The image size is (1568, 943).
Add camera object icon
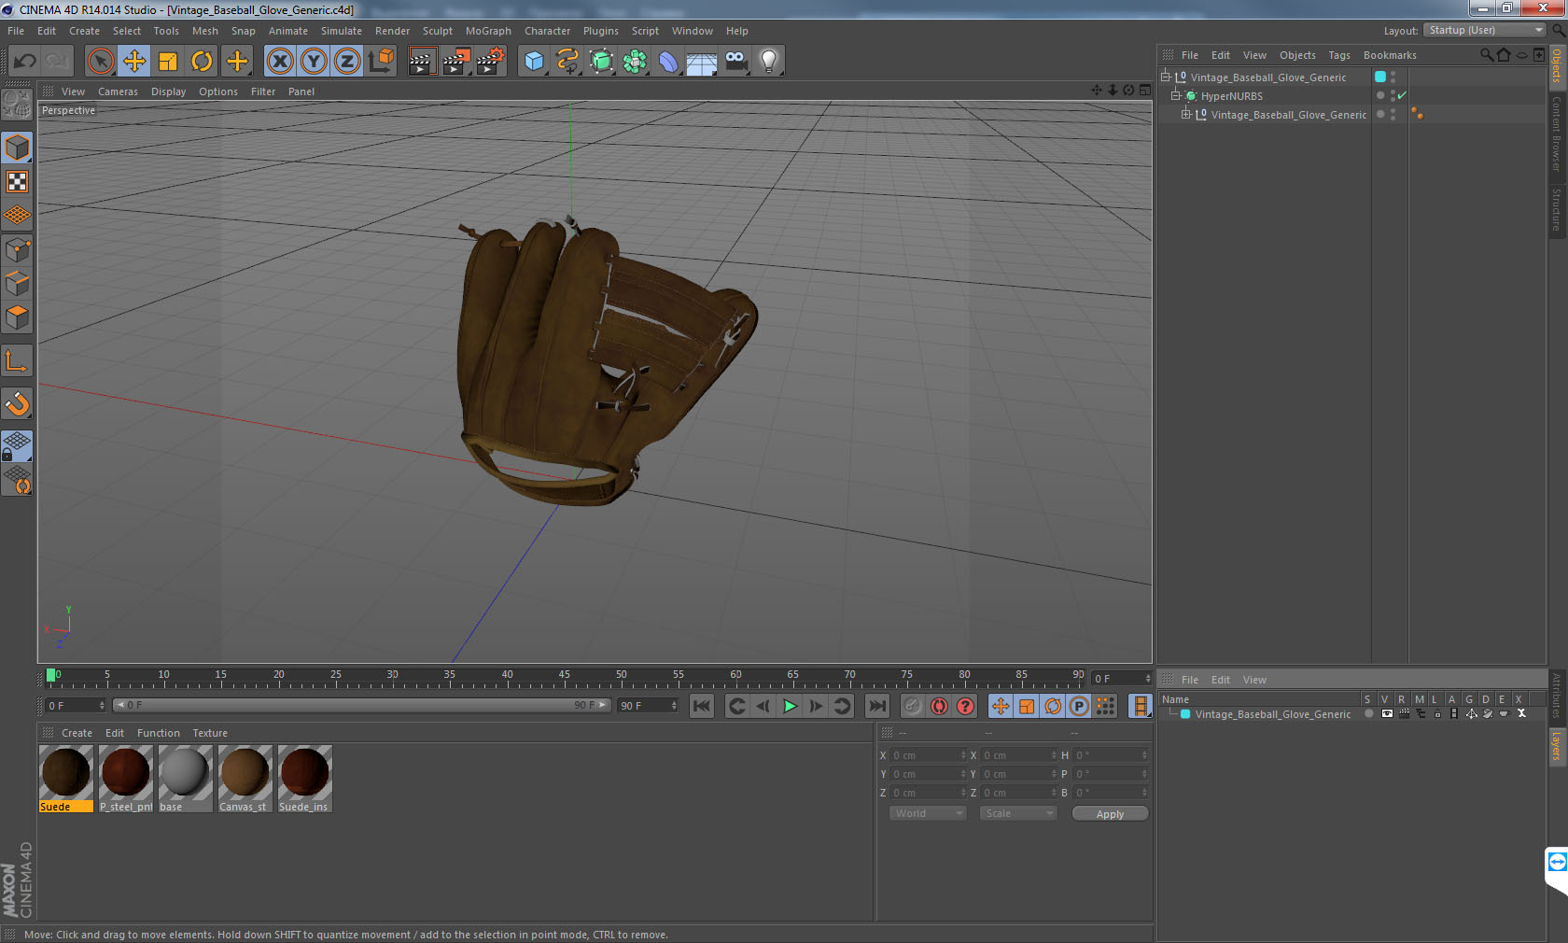click(735, 62)
